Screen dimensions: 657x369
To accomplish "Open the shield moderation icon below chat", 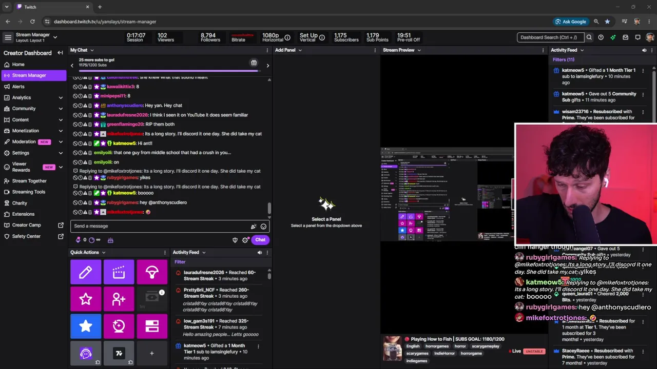I will pyautogui.click(x=235, y=240).
